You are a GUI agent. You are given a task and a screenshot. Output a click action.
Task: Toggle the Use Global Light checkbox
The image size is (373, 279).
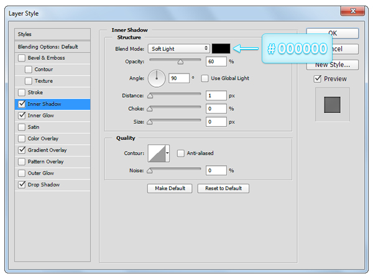[205, 78]
